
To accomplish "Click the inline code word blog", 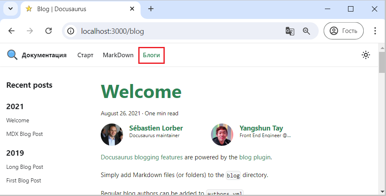I will pyautogui.click(x=233, y=175).
